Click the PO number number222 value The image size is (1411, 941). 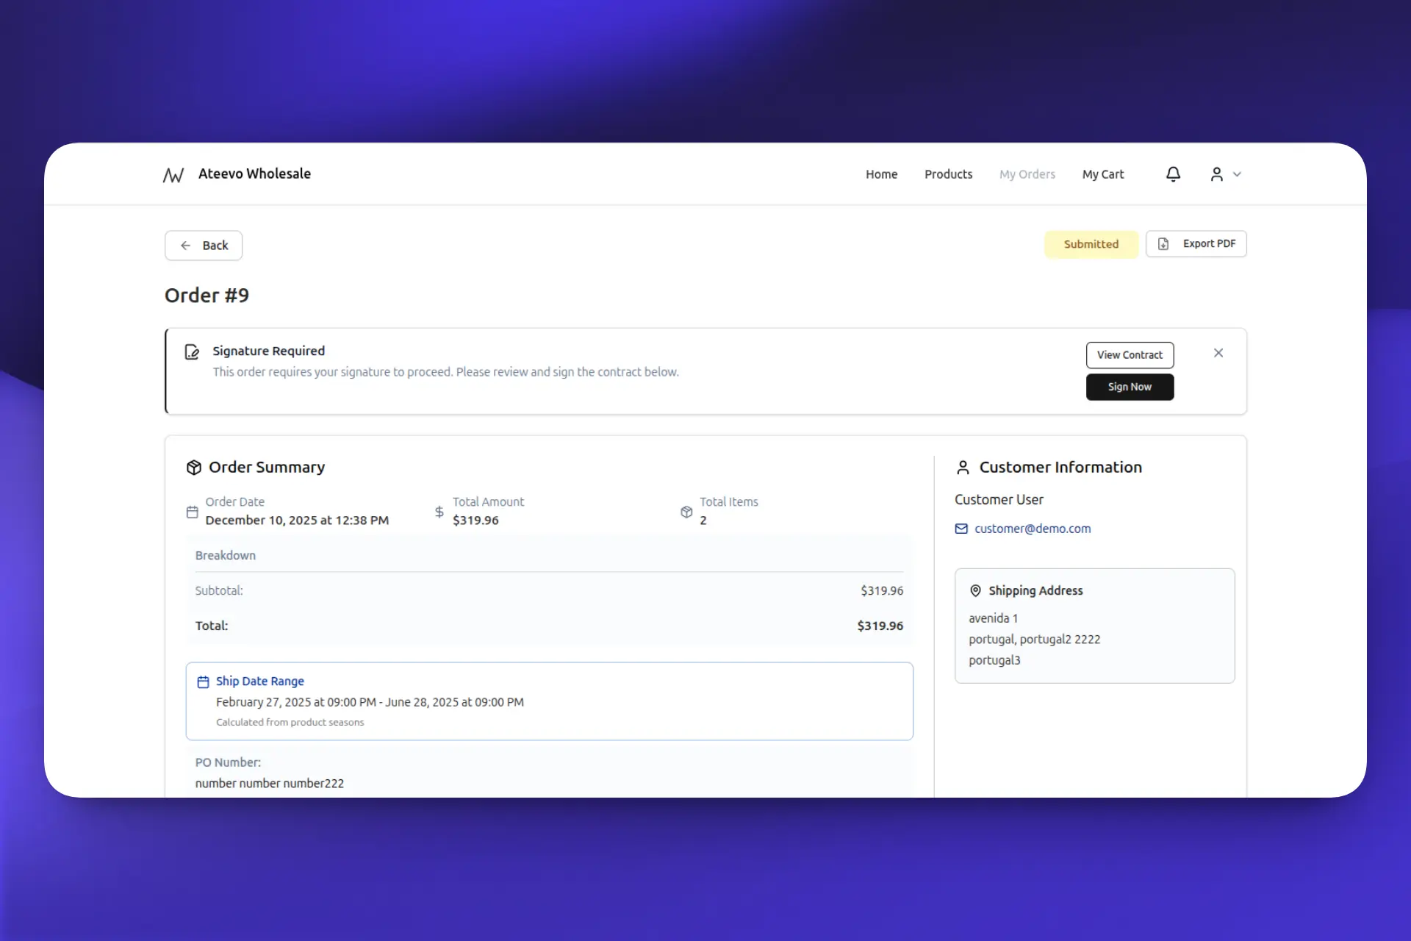tap(270, 784)
